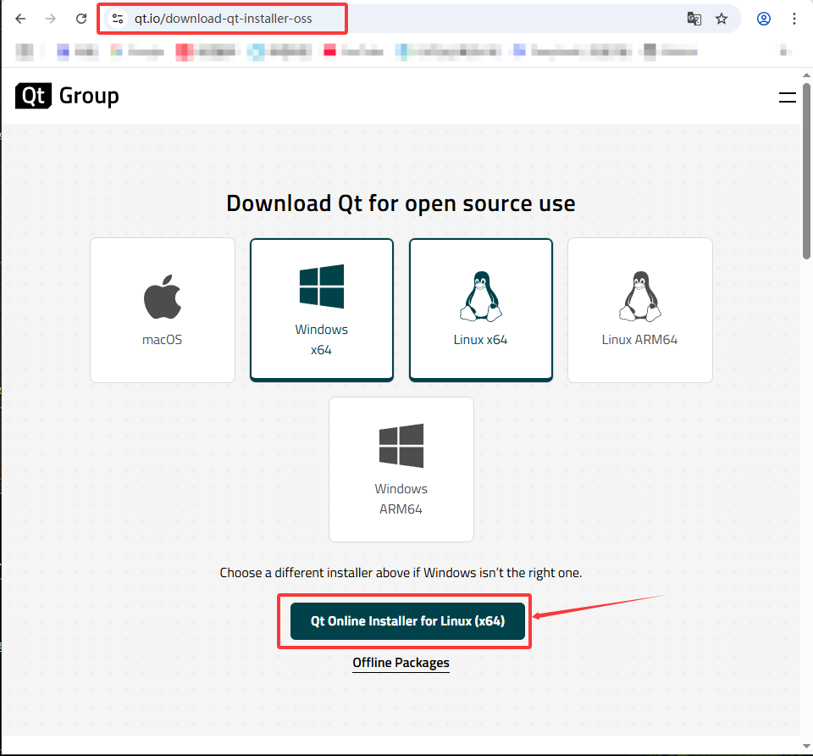This screenshot has height=756, width=813.
Task: Toggle selection of the Windows x64 card
Action: 321,309
